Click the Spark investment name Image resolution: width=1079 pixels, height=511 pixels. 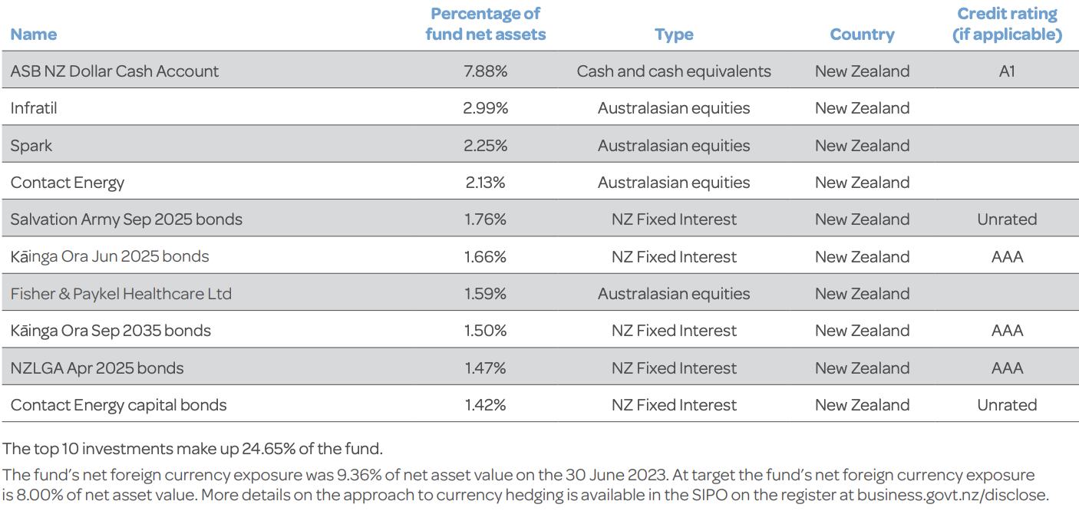pos(31,146)
